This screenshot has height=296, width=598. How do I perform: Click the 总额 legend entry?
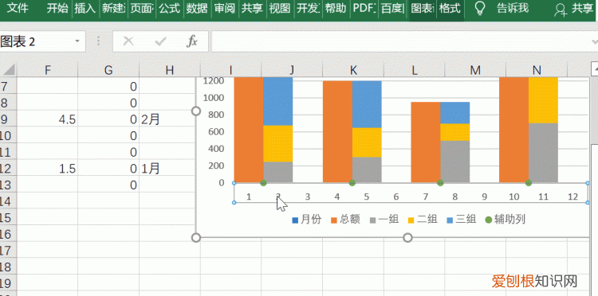345,220
